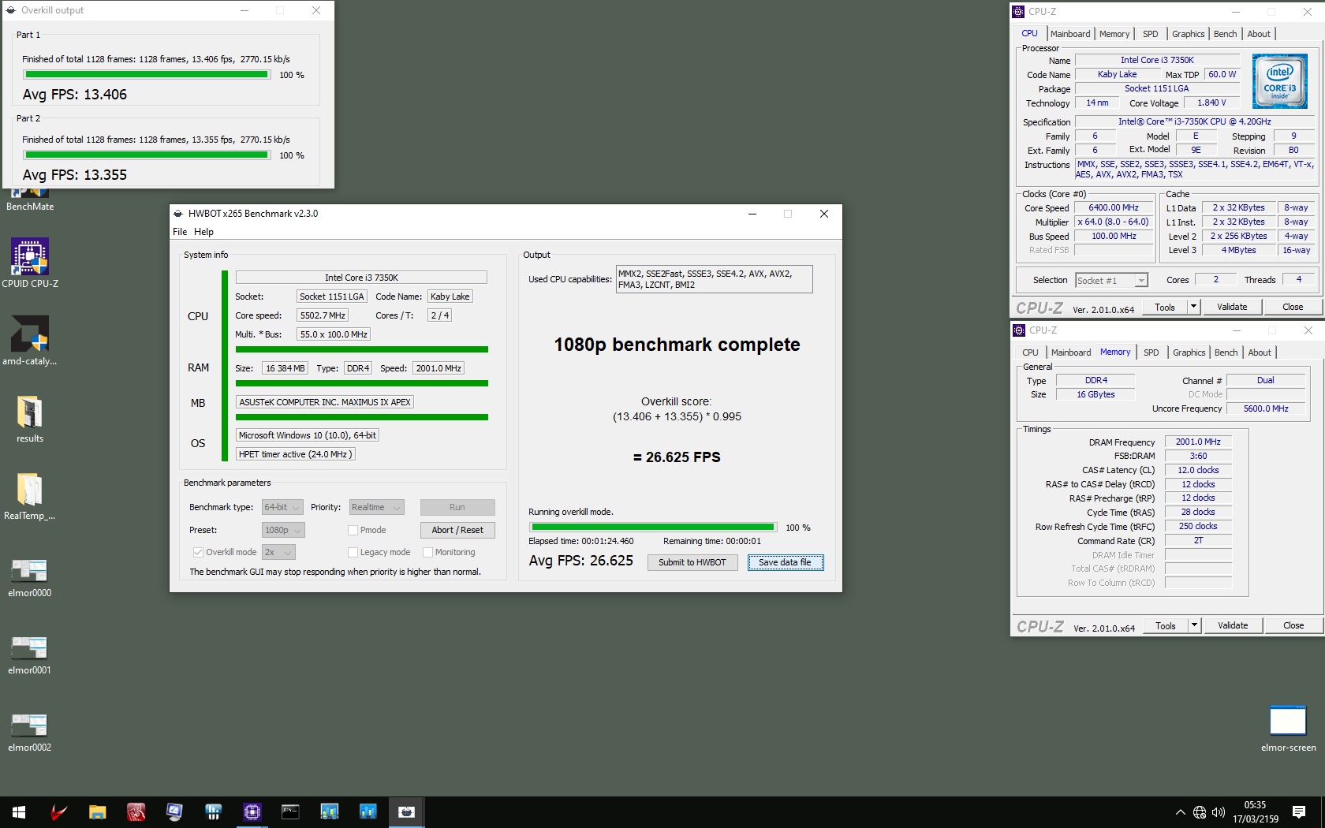Open File Explorer from the taskbar
The width and height of the screenshot is (1325, 828).
pyautogui.click(x=97, y=811)
